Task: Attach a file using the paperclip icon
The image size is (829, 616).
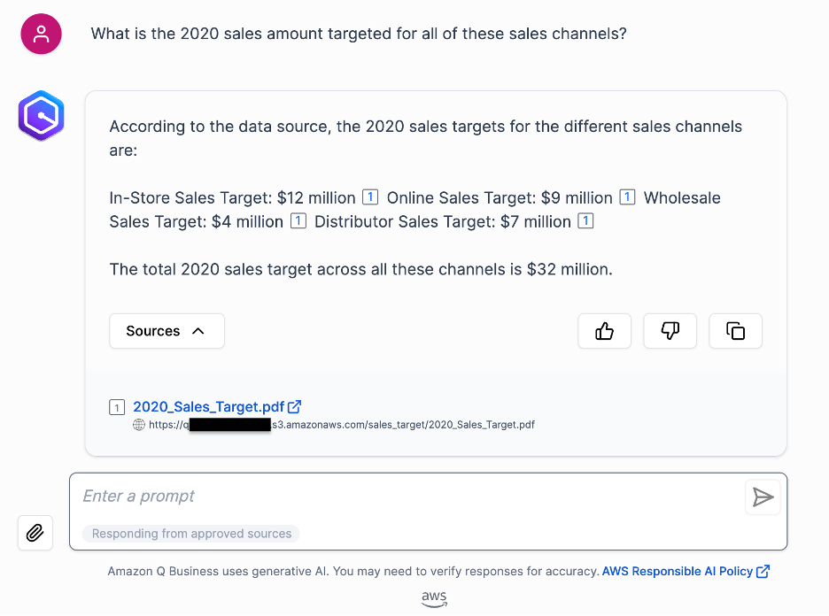Action: [35, 533]
